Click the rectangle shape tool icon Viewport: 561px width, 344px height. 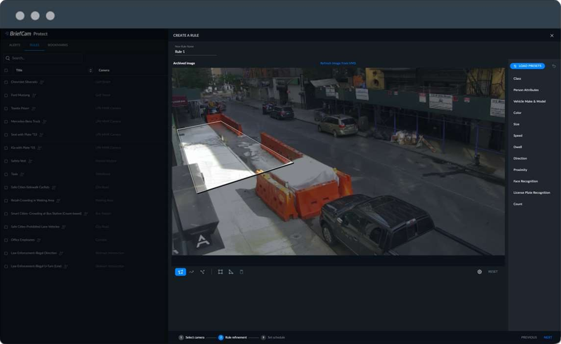pos(220,272)
